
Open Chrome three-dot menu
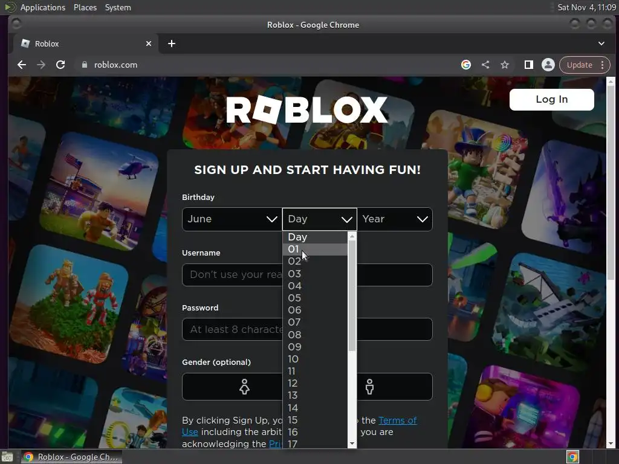click(x=603, y=65)
